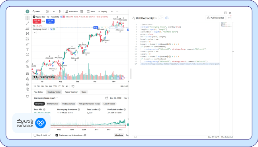Select the patterns drawing tool
Image resolution: width=258 pixels, height=147 pixels.
click(27, 34)
